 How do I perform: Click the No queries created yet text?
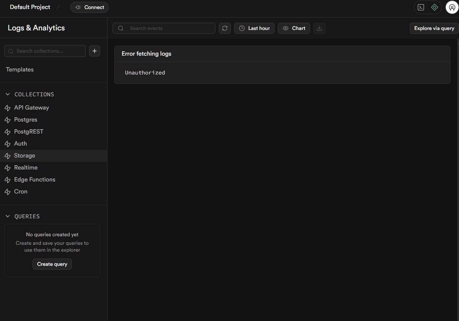[x=52, y=235]
